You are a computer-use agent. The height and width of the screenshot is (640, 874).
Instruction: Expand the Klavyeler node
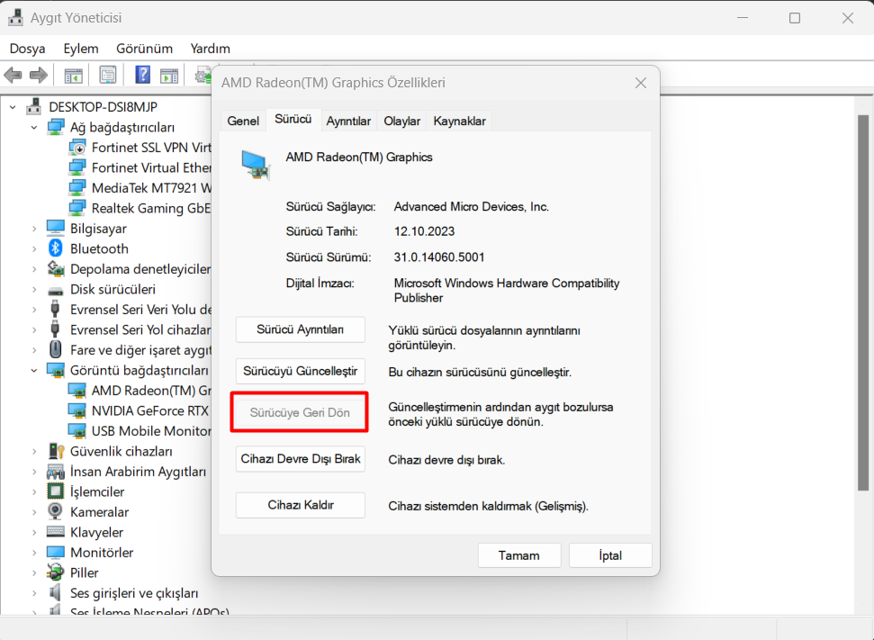point(34,532)
